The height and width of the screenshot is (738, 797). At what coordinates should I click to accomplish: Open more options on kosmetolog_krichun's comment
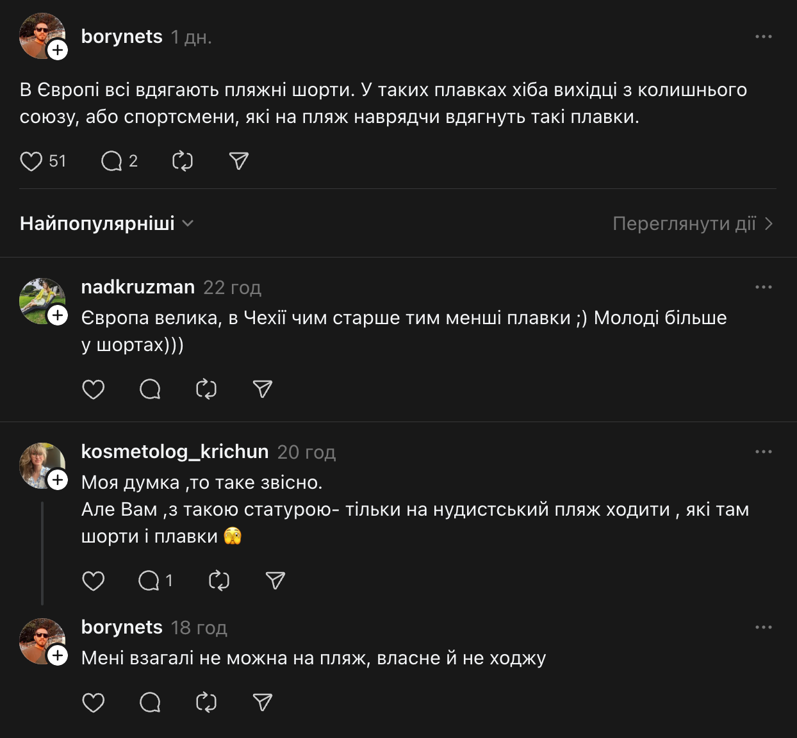click(x=763, y=452)
